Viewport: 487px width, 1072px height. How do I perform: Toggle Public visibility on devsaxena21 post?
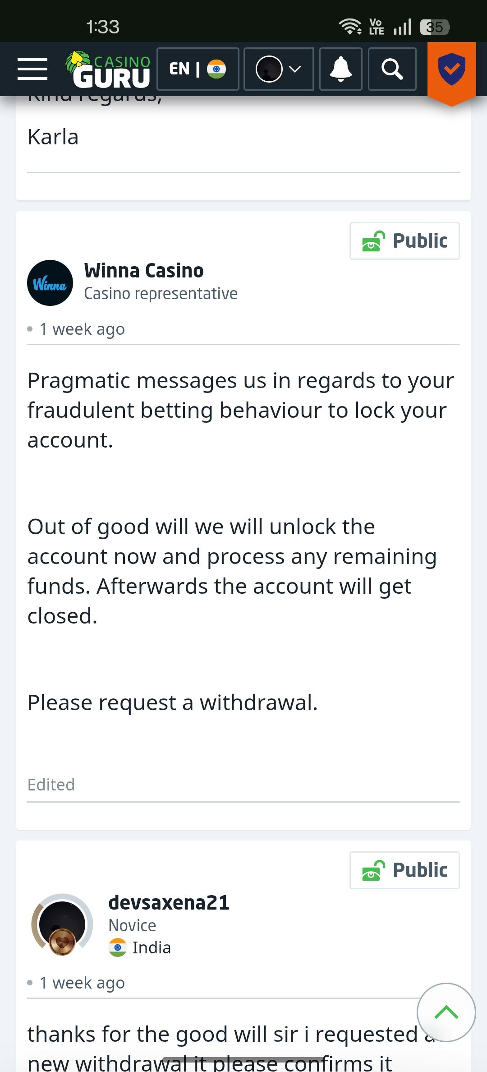(404, 870)
